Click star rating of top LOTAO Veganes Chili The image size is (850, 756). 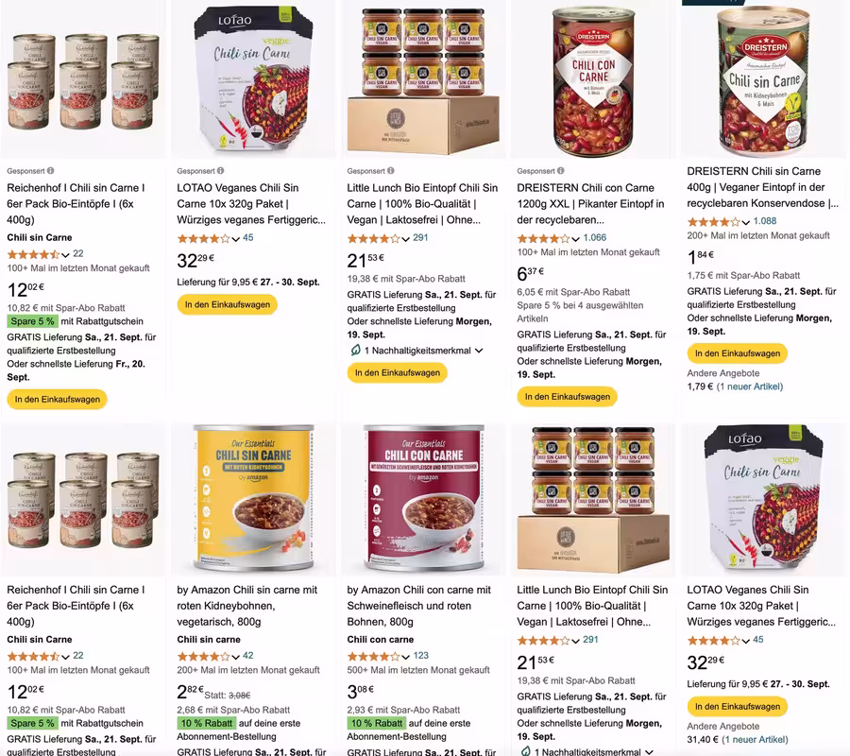203,239
